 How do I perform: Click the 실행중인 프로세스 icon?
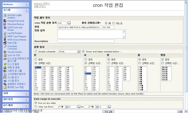(x=5, y=84)
